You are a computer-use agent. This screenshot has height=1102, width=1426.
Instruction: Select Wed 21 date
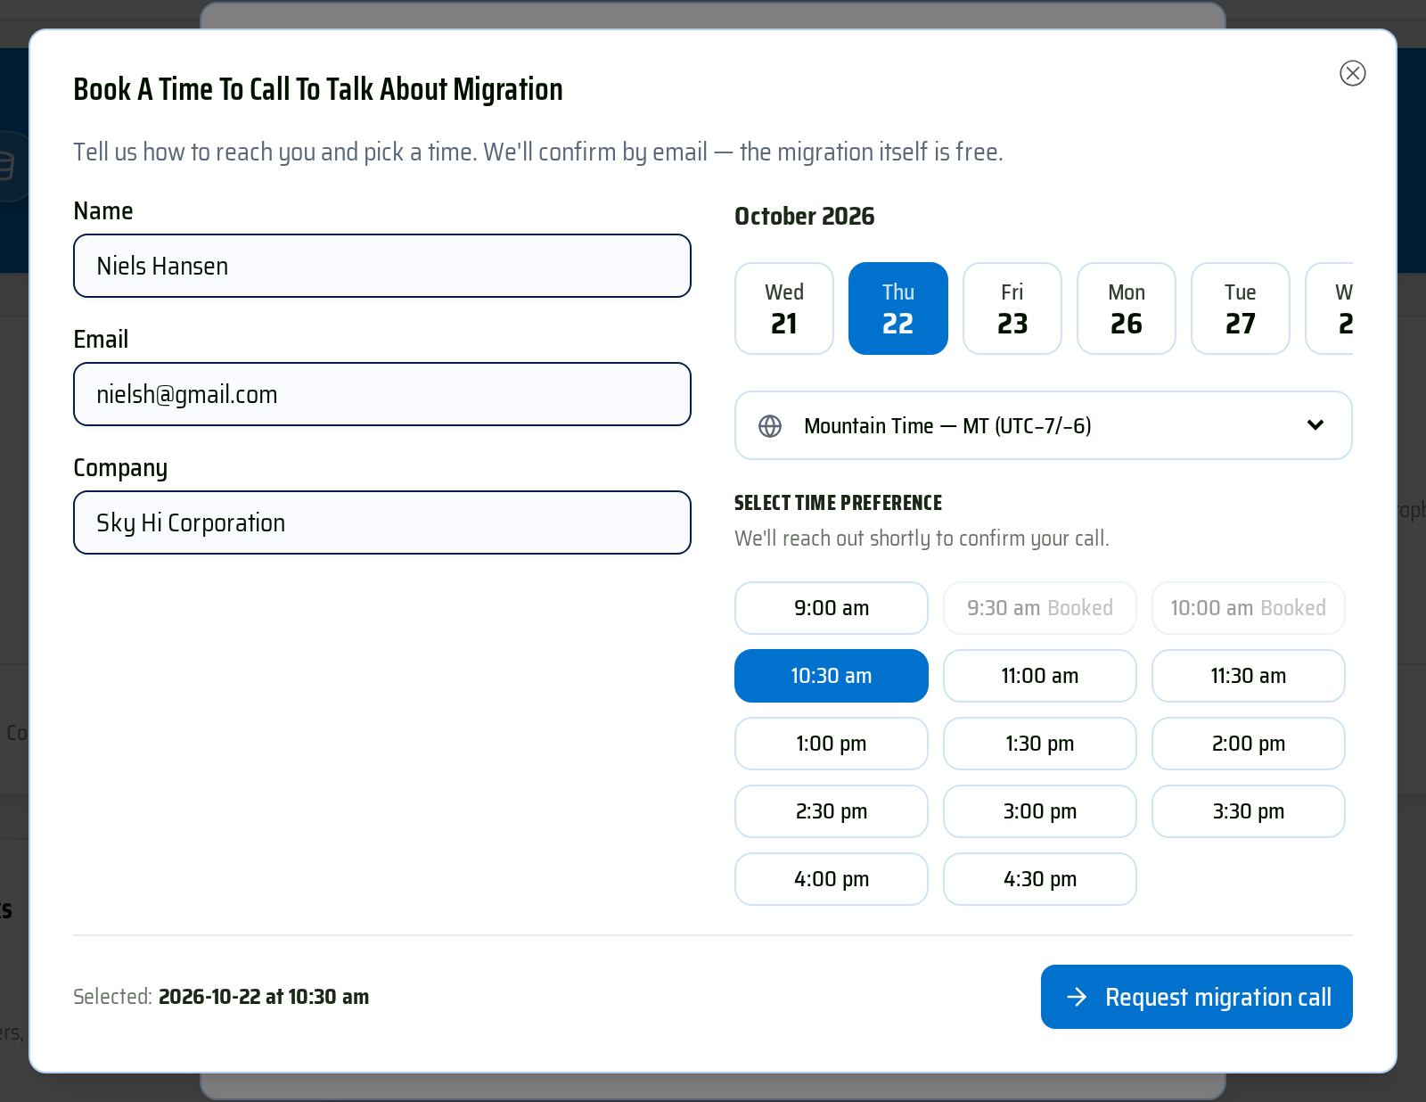[784, 308]
